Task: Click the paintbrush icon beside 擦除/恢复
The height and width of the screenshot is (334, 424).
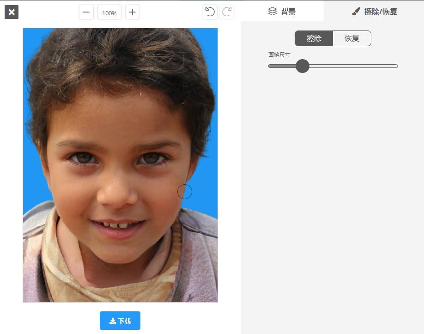Action: 356,11
